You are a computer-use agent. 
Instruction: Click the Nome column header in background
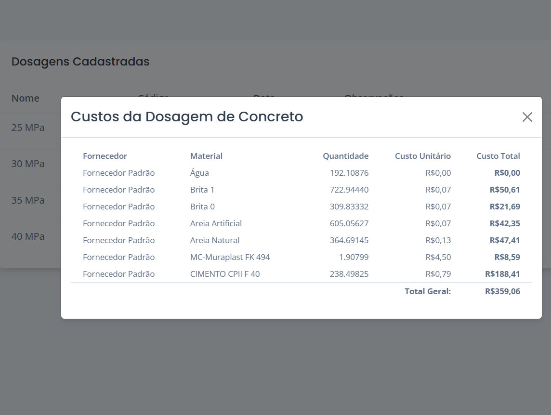pyautogui.click(x=26, y=98)
